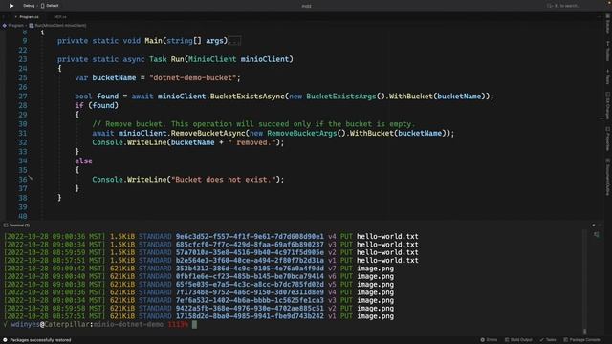Switch to the second editor tab beside Program.cs
The height and width of the screenshot is (344, 612).
(59, 17)
